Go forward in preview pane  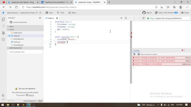coord(139,18)
